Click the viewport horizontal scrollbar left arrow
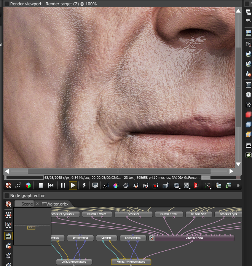Image resolution: width=252 pixels, height=266 pixels. (7, 171)
